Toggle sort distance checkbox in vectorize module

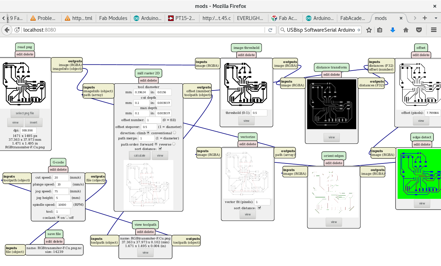tap(259, 208)
